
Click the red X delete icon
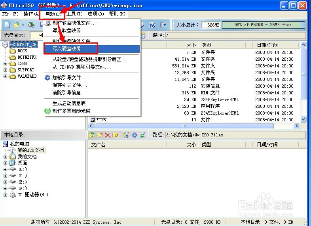coord(108,135)
